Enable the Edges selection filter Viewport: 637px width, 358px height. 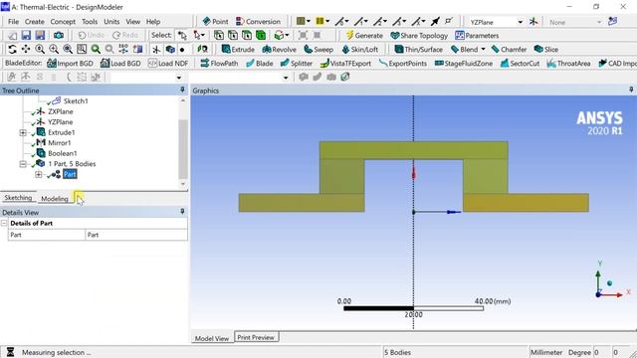[x=233, y=36]
